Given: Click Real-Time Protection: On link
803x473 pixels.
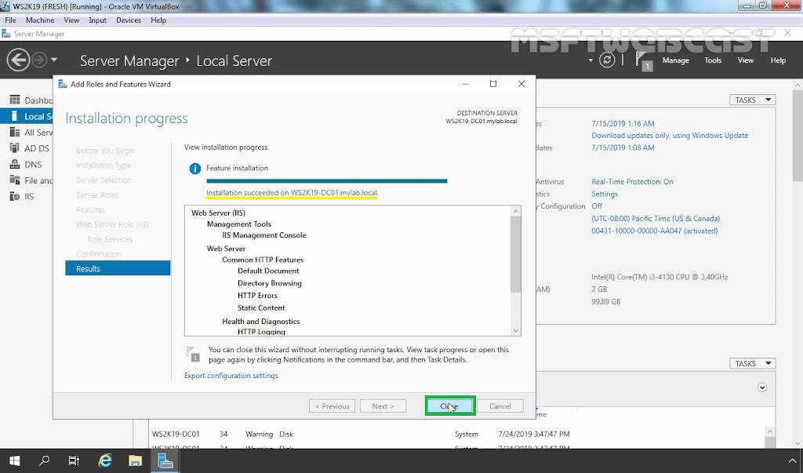Looking at the screenshot, I should [633, 181].
